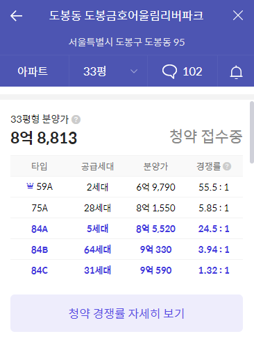Go back with the left arrow icon
This screenshot has width=254, height=343.
coord(16,16)
